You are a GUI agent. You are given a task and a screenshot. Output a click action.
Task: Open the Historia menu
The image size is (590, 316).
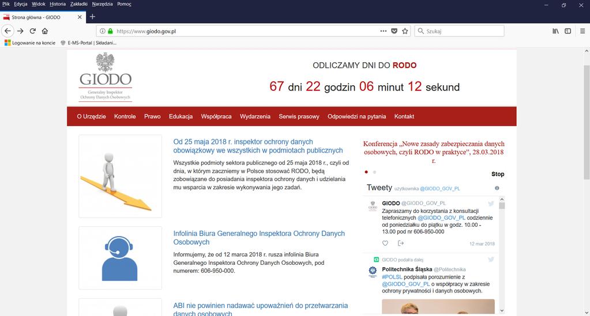(x=58, y=4)
